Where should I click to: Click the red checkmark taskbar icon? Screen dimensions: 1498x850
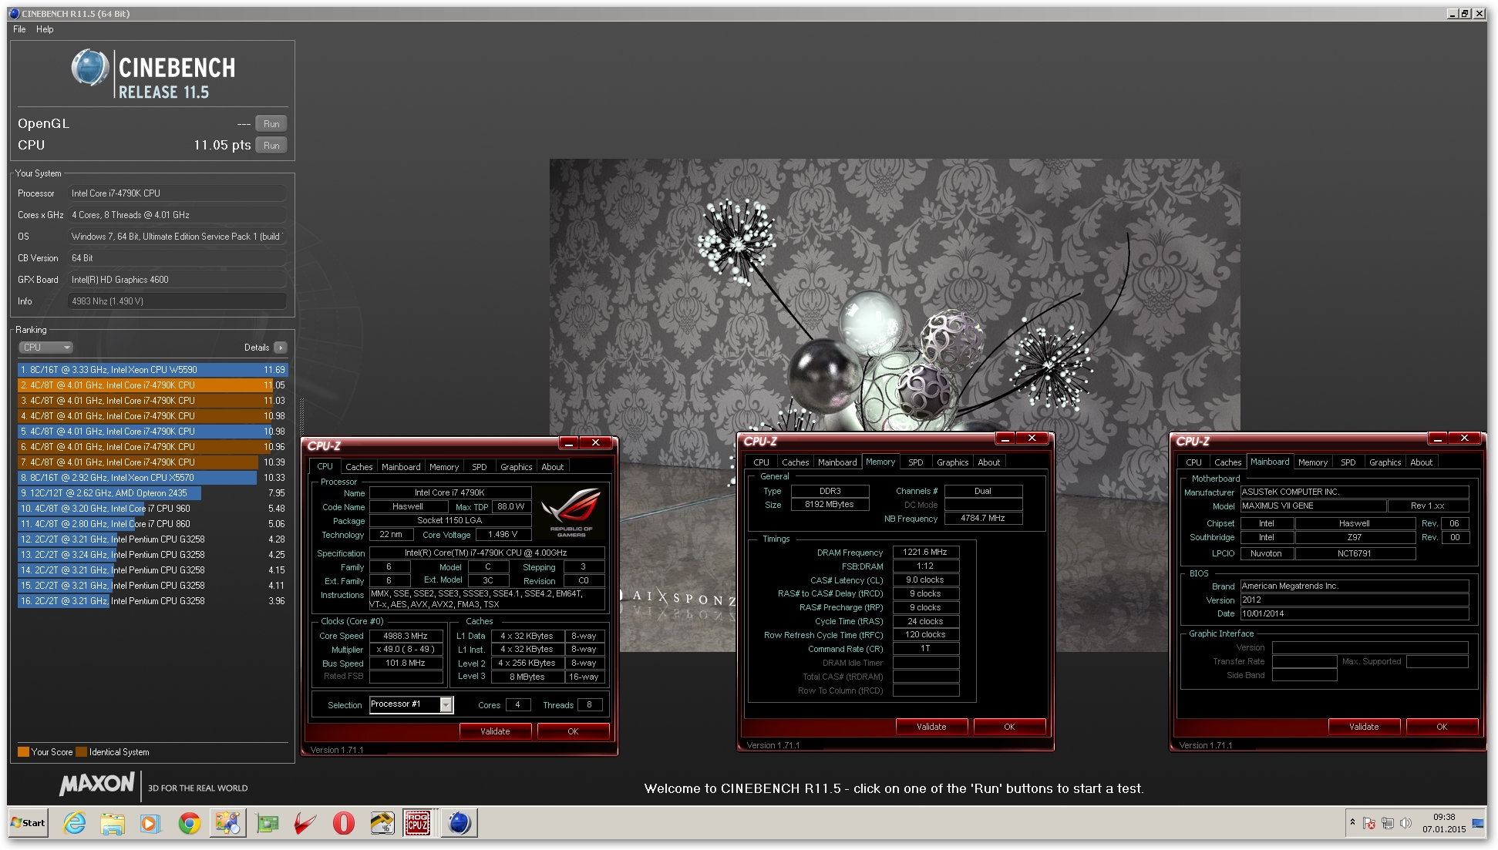[305, 823]
